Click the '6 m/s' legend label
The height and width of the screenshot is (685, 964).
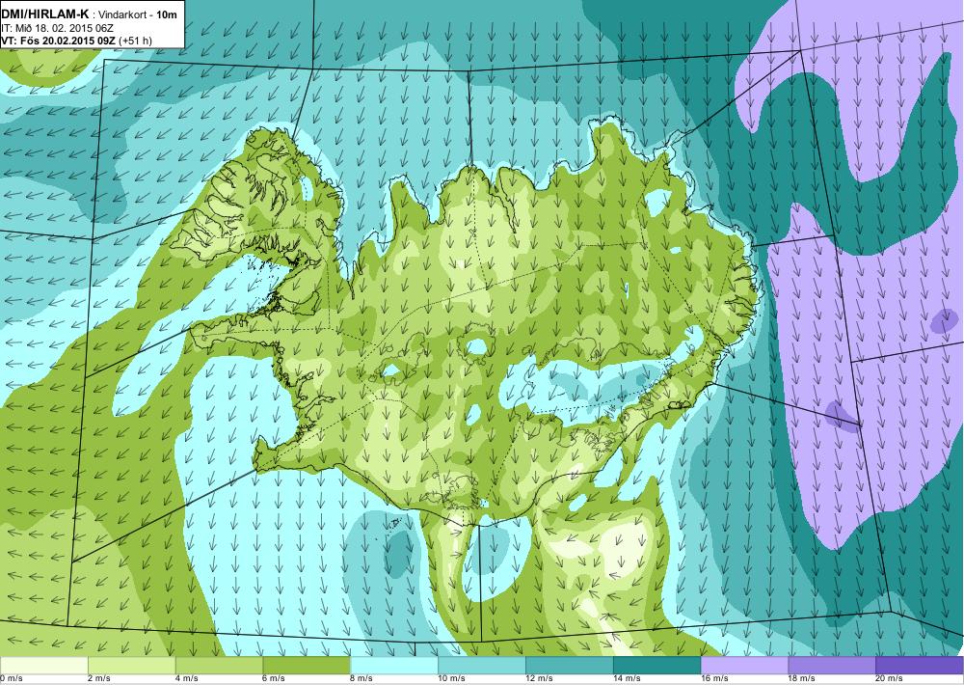pos(274,679)
